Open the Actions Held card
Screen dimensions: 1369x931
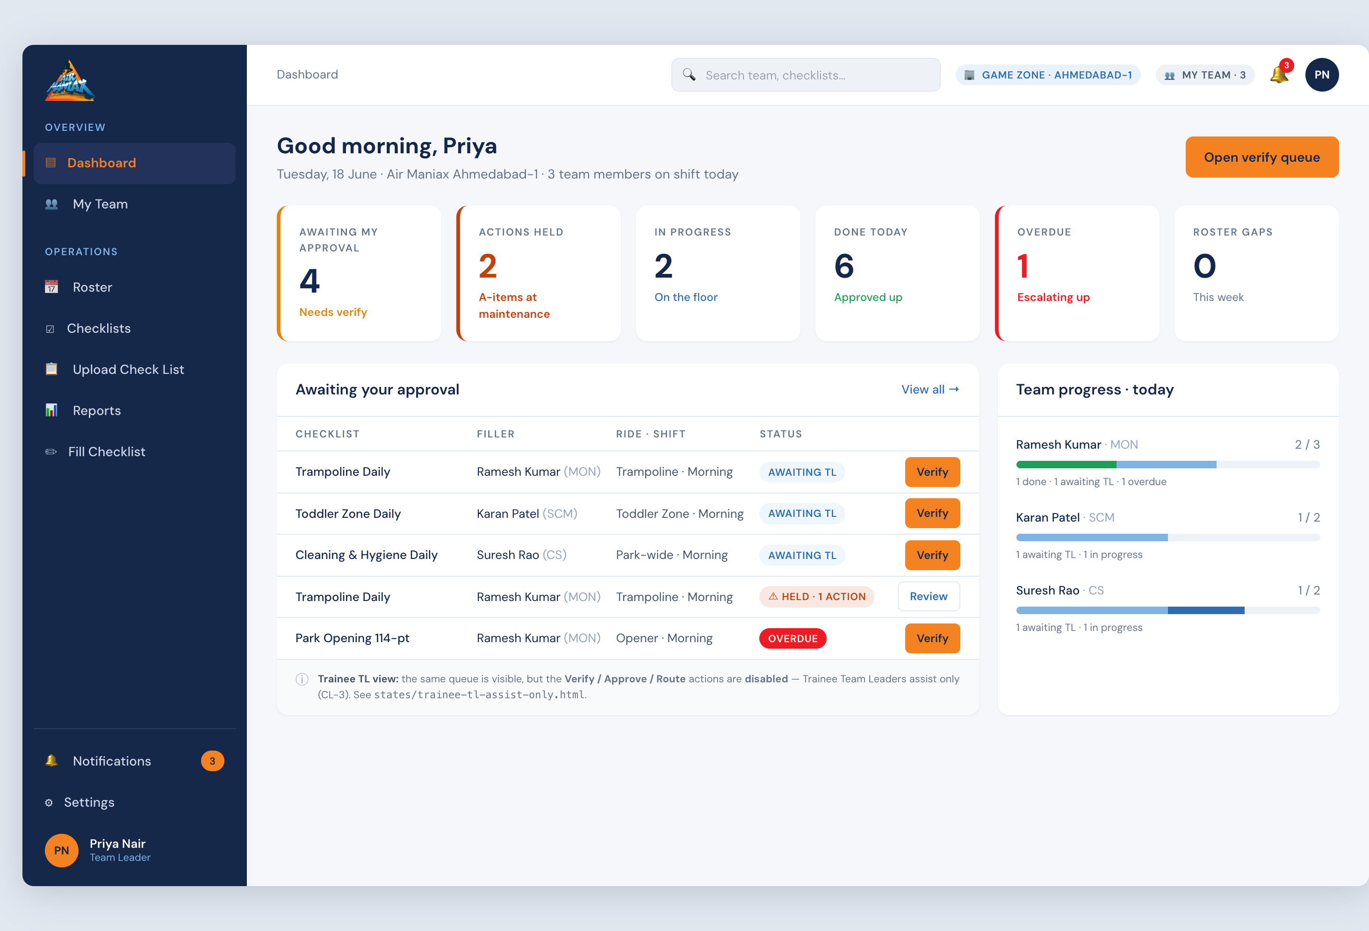(539, 273)
